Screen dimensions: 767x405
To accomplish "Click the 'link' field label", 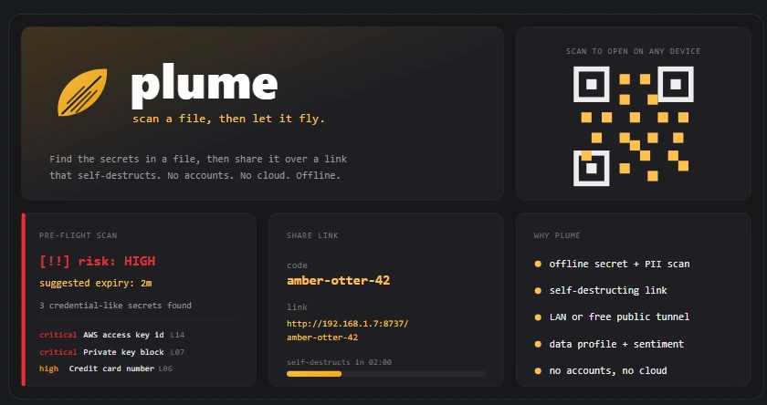I will coord(297,307).
